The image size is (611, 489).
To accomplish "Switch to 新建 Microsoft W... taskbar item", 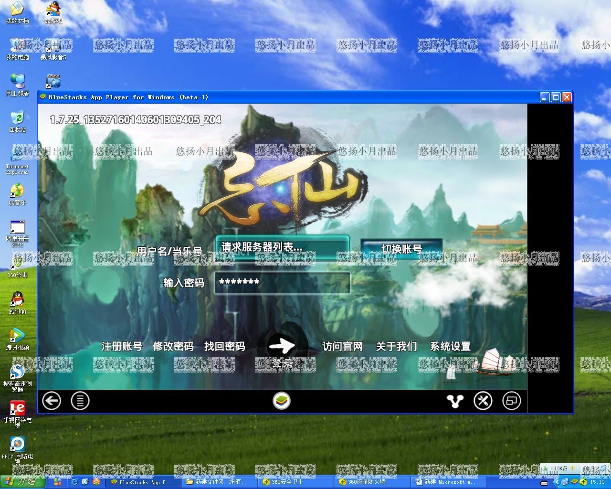I will 448,482.
